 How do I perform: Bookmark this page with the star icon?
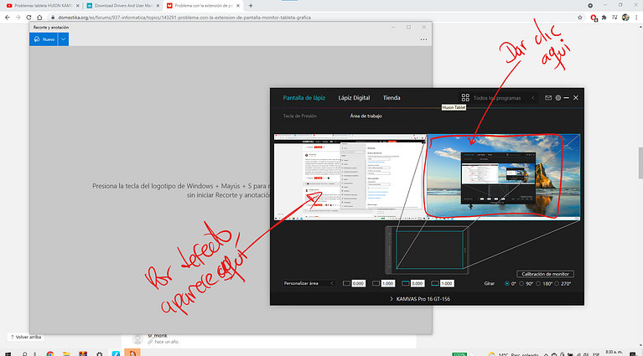pos(580,18)
